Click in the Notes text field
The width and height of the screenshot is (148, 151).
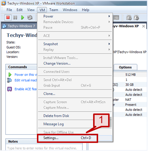(44, 147)
